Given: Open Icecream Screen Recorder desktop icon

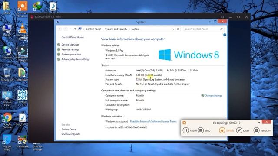Looking at the screenshot, I should tap(22, 9).
